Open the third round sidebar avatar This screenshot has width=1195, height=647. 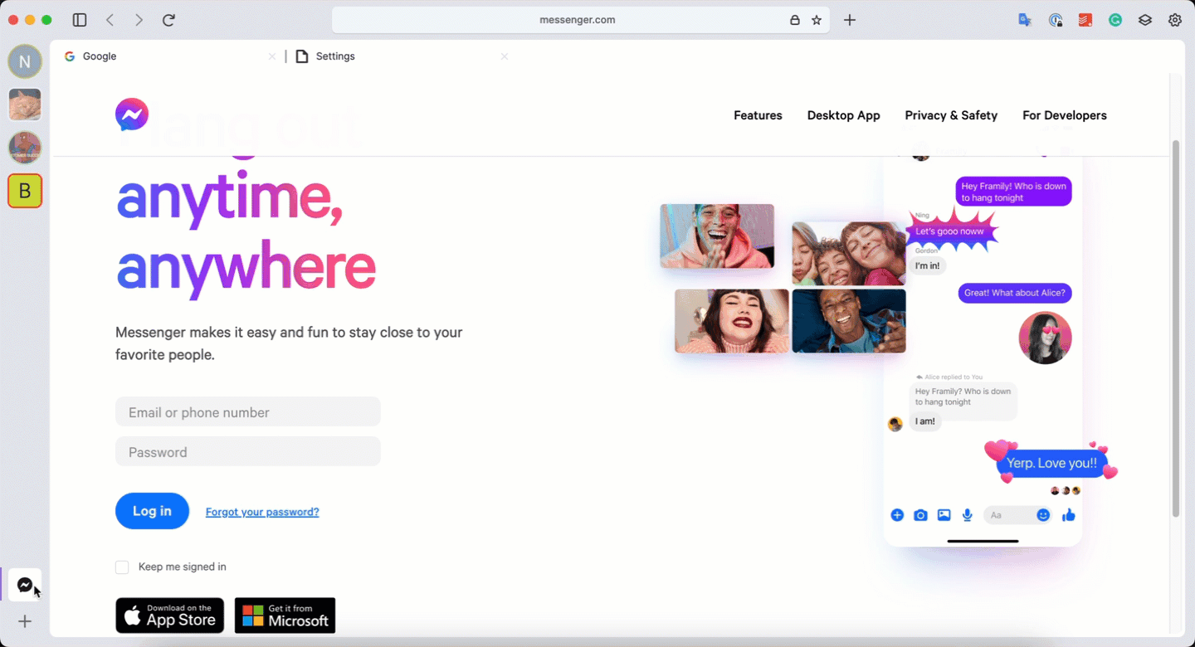tap(25, 148)
